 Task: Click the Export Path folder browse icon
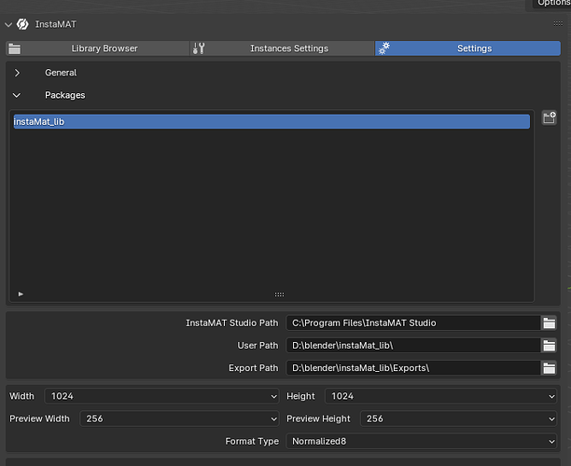550,368
